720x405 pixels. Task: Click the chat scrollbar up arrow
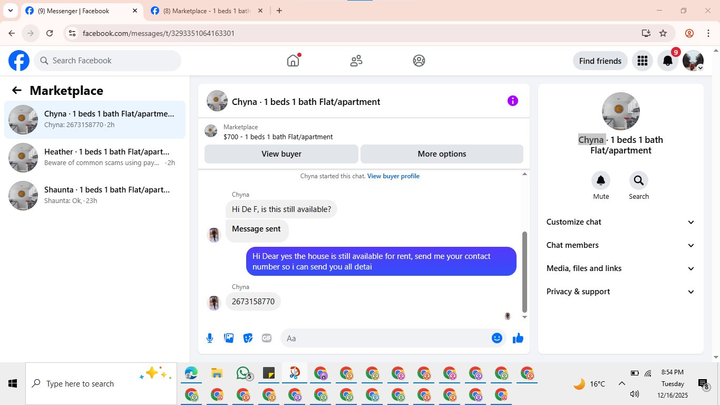coord(524,174)
